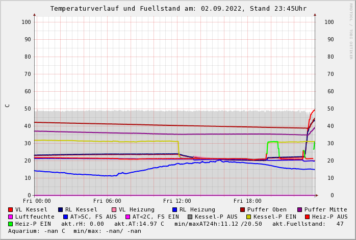Screen dimensions: 356x240
Task: Click the Fri 06:00 time axis label
Action: [107, 201]
